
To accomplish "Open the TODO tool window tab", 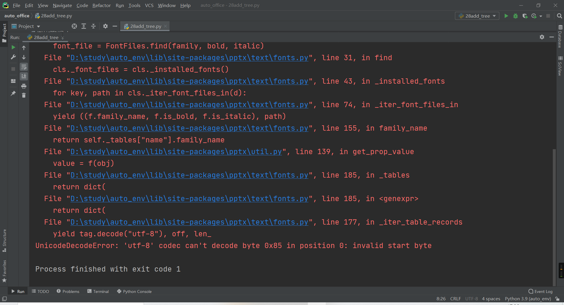I will pyautogui.click(x=41, y=291).
